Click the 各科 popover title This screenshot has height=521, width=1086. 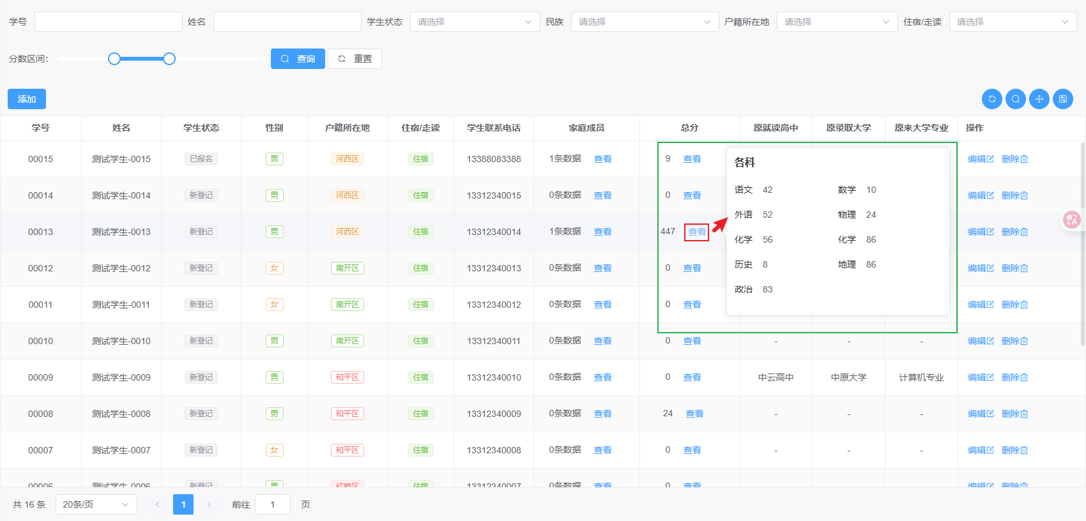click(745, 162)
